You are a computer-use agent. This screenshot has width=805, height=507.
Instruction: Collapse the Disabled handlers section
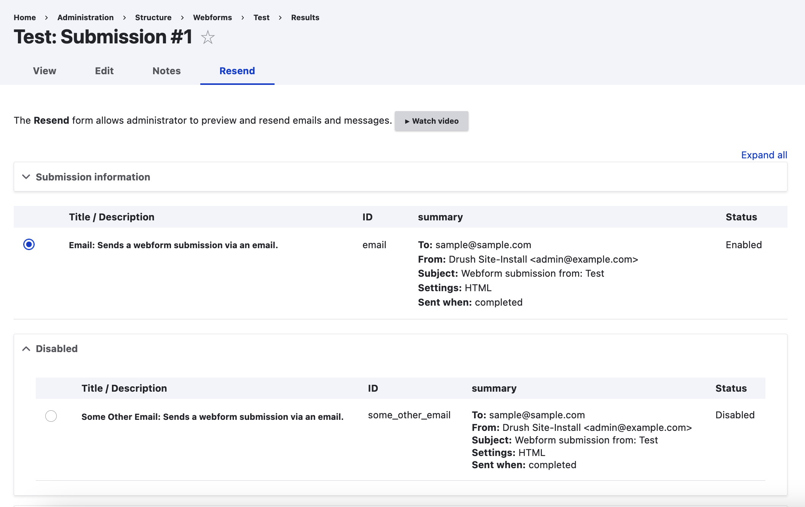(x=57, y=349)
